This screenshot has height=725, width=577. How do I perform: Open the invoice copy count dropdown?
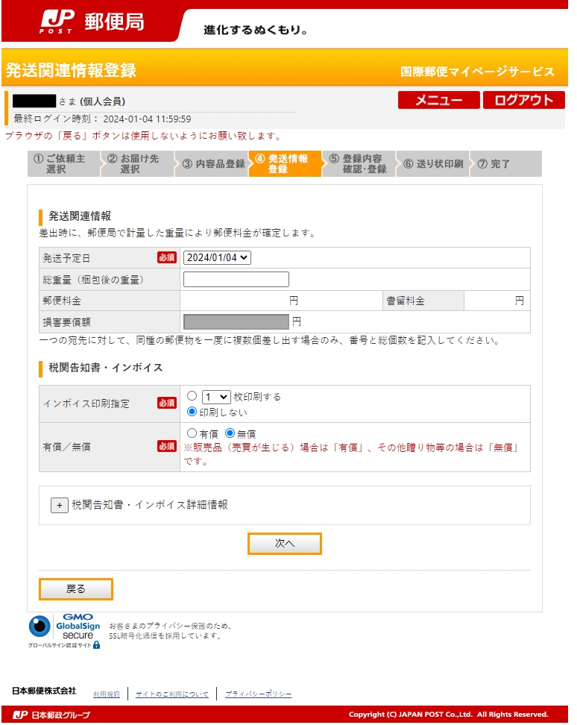click(x=216, y=397)
